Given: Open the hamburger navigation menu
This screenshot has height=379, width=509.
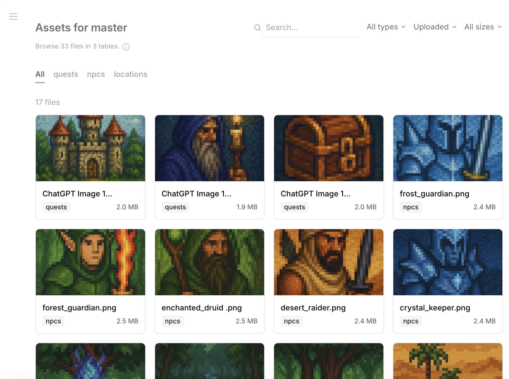Looking at the screenshot, I should tap(13, 16).
